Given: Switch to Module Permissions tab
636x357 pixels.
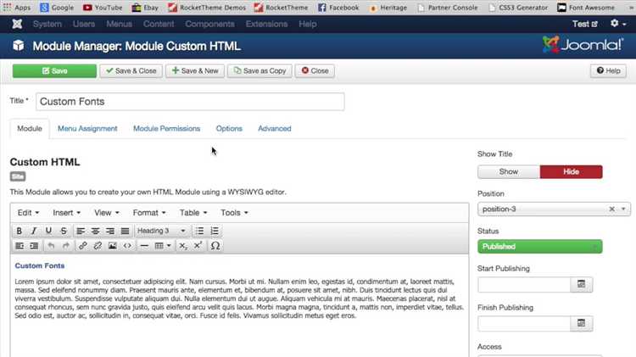Looking at the screenshot, I should coord(167,129).
